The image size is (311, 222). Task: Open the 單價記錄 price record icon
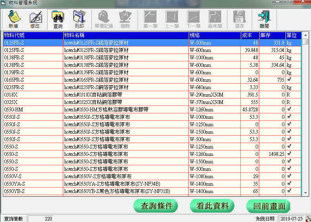(x=104, y=20)
